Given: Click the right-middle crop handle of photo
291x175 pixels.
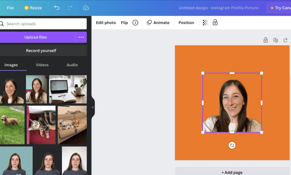Looking at the screenshot, I should [x=262, y=103].
